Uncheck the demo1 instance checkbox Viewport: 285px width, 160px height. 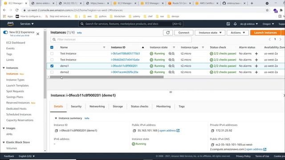52,66
